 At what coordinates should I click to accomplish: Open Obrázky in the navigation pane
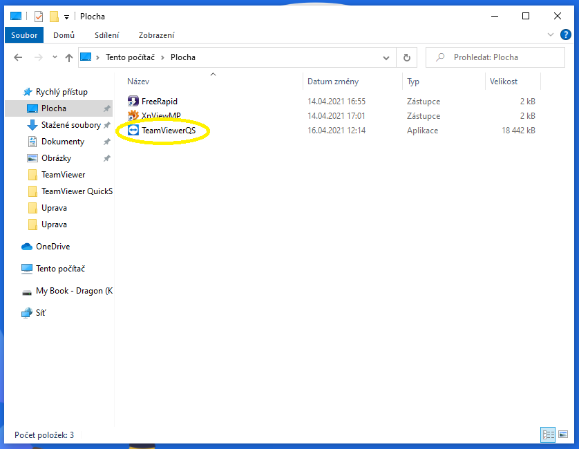point(56,158)
